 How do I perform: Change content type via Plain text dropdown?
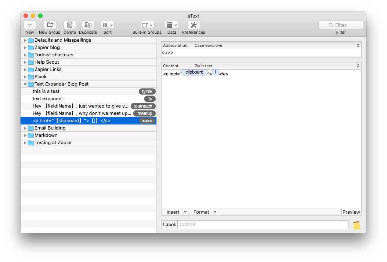tap(359, 66)
